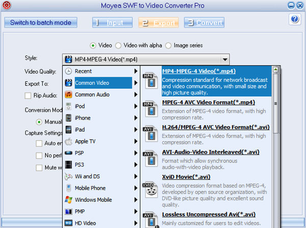Viewport: 306px width, 228px height.
Task: Select XviD Movie(*.avi) format link
Action: [x=186, y=177]
